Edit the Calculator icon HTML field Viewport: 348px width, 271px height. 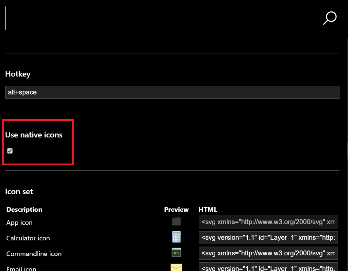coord(268,237)
